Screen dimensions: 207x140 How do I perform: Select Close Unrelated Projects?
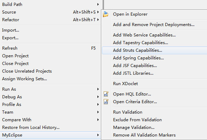(51, 71)
